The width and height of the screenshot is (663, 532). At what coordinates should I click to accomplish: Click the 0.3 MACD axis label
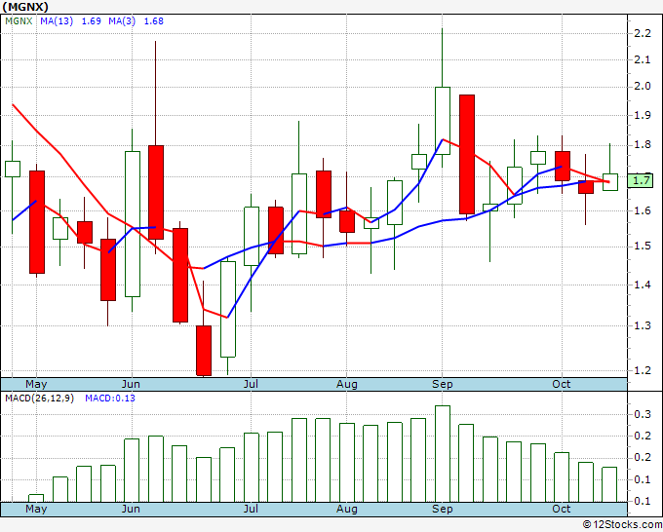pyautogui.click(x=643, y=414)
